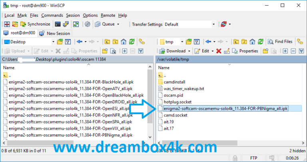The height and width of the screenshot is (162, 307).
Task: Expand the remote Back history dropdown arrow
Action: [x=214, y=41]
